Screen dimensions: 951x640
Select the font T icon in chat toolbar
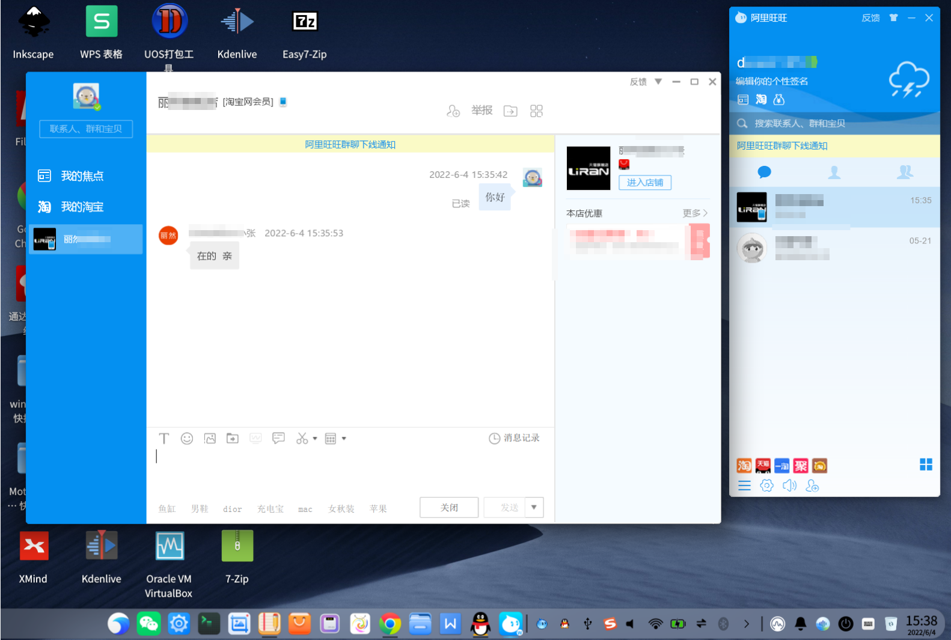point(164,438)
